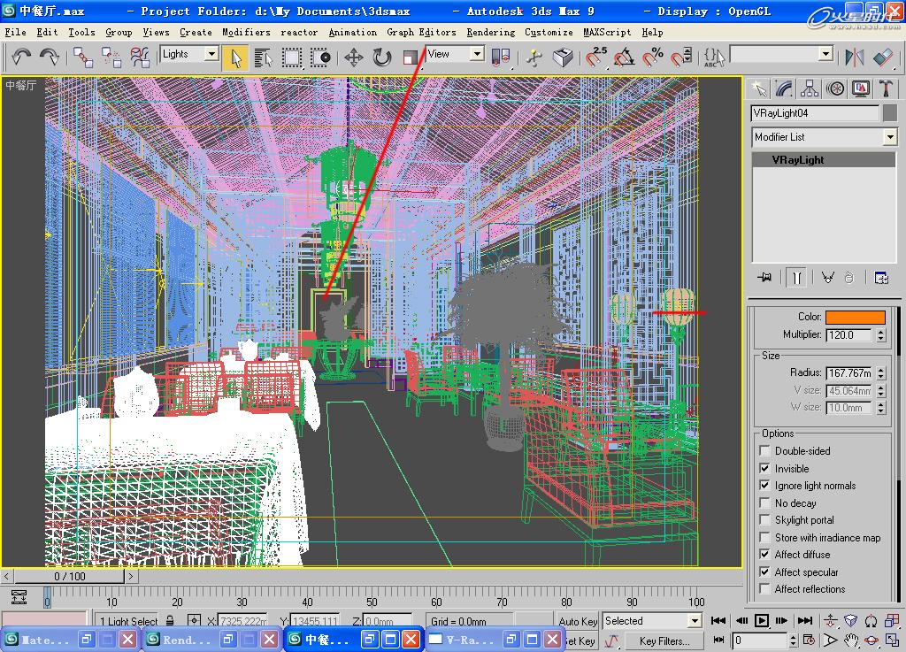Open the Modifiers menu
Image resolution: width=906 pixels, height=652 pixels.
point(246,33)
